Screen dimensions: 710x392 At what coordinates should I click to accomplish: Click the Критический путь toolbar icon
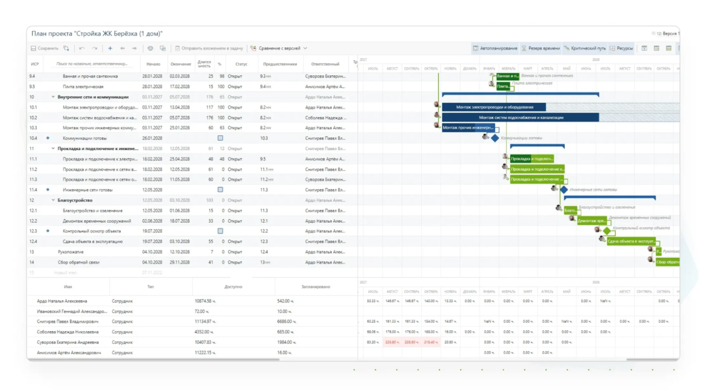pos(585,48)
